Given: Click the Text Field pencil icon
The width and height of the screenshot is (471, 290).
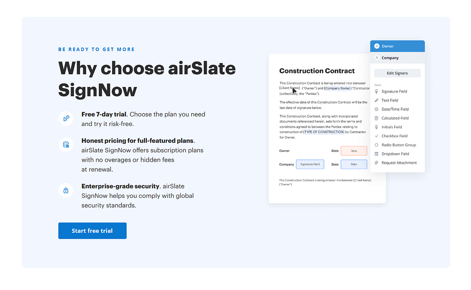Looking at the screenshot, I should point(376,101).
